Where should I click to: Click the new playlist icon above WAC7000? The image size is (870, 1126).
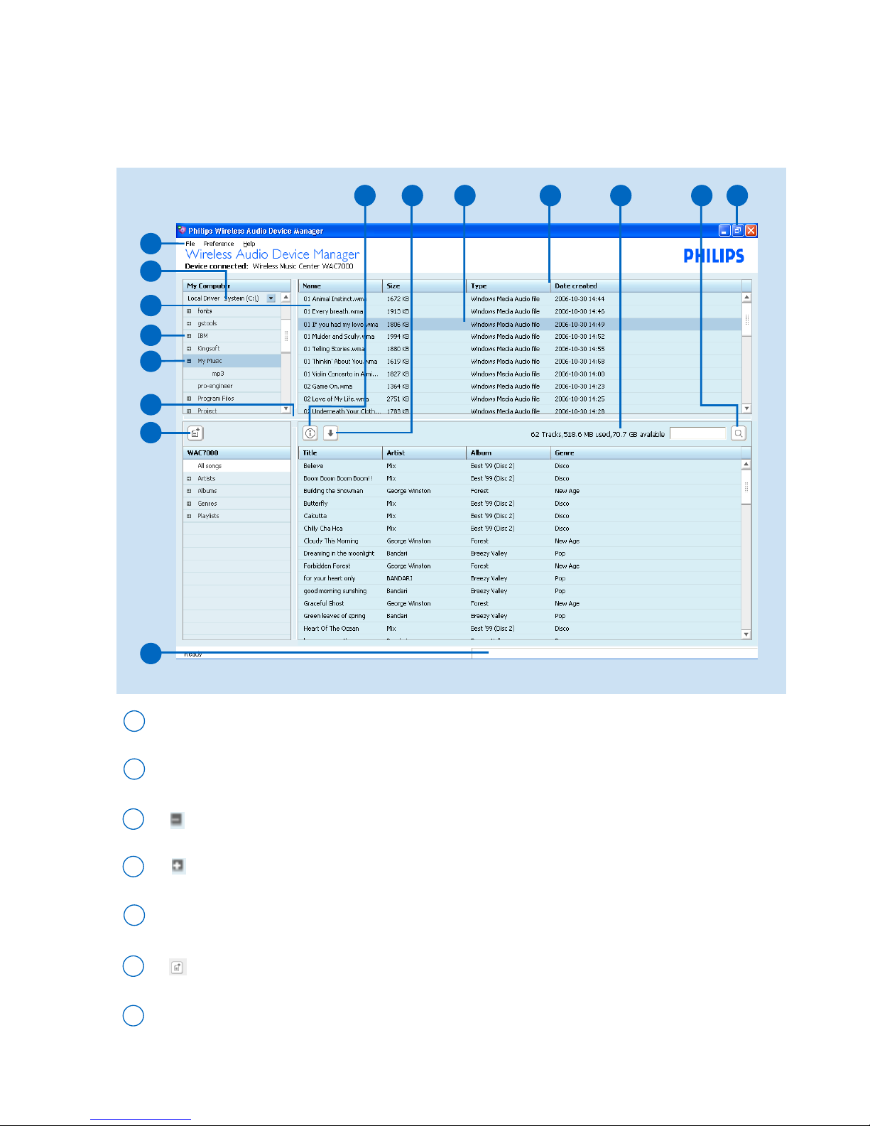click(195, 433)
